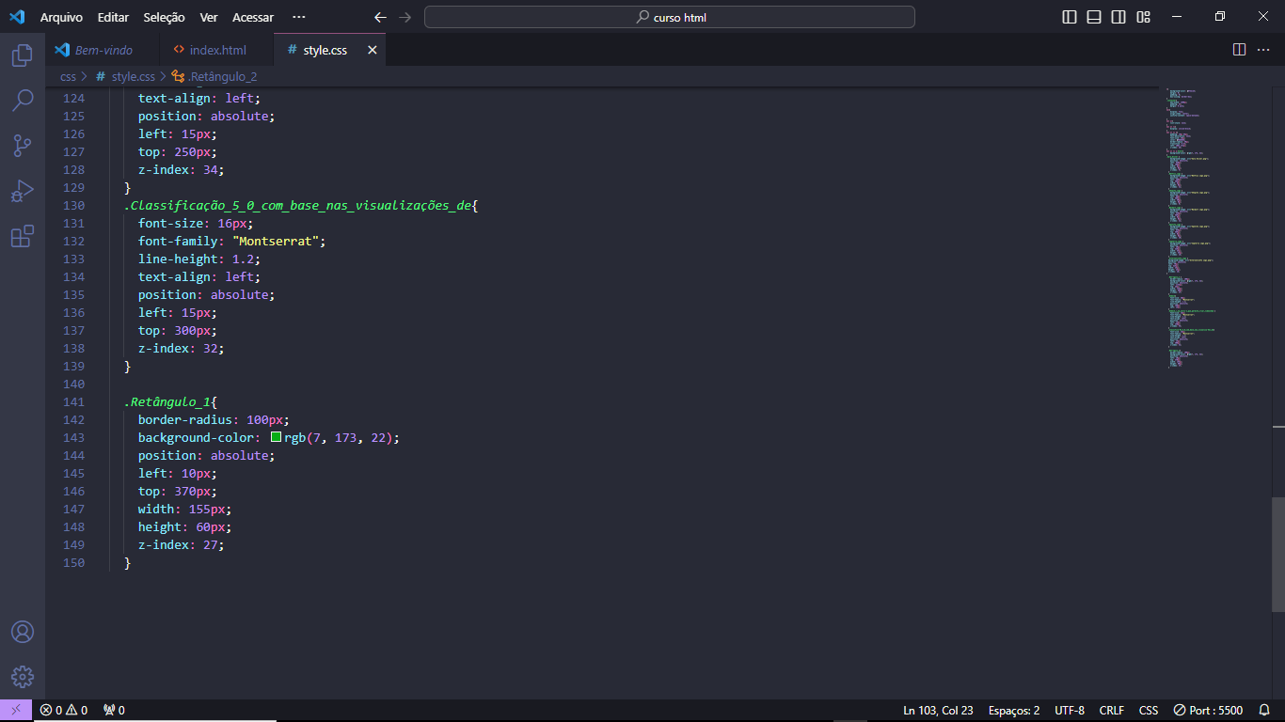1285x722 pixels.
Task: Open the Explorer view in activity bar
Action: (23, 55)
